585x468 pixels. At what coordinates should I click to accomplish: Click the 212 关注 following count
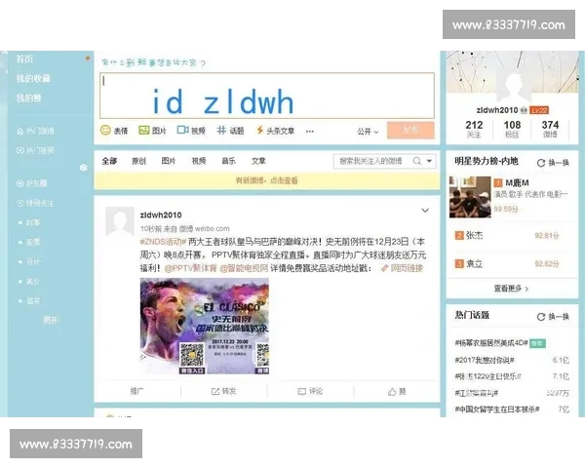pyautogui.click(x=474, y=129)
